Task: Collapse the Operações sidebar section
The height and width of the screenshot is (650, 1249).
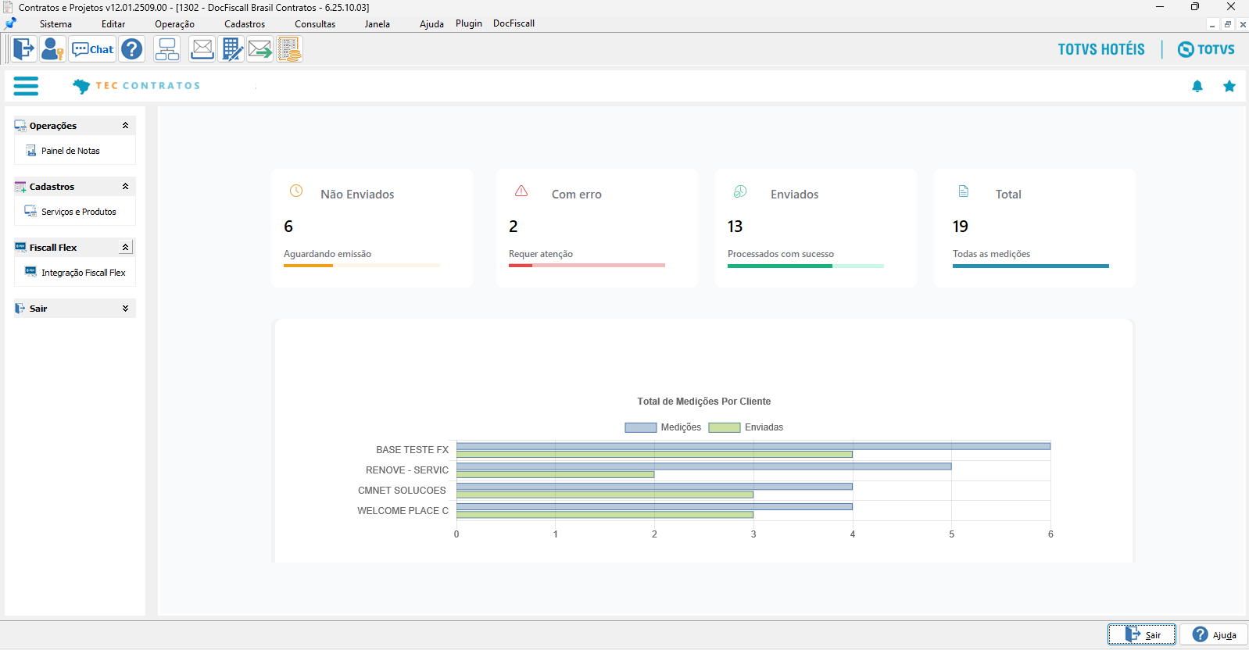Action: pos(125,125)
